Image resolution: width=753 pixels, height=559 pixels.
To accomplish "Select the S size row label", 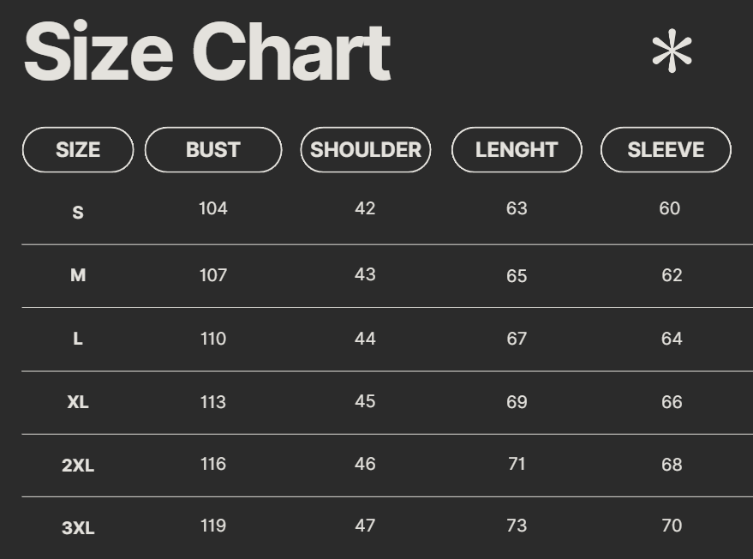I will click(78, 213).
